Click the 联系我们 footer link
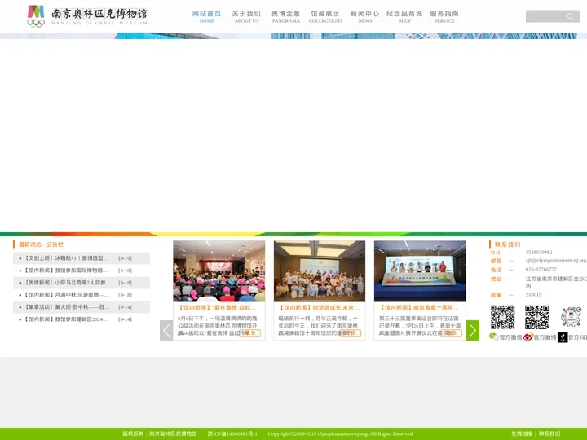The width and height of the screenshot is (587, 440). (549, 433)
